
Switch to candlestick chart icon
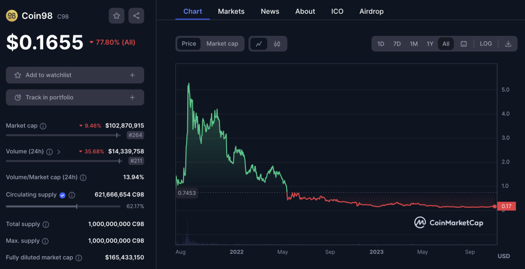277,44
